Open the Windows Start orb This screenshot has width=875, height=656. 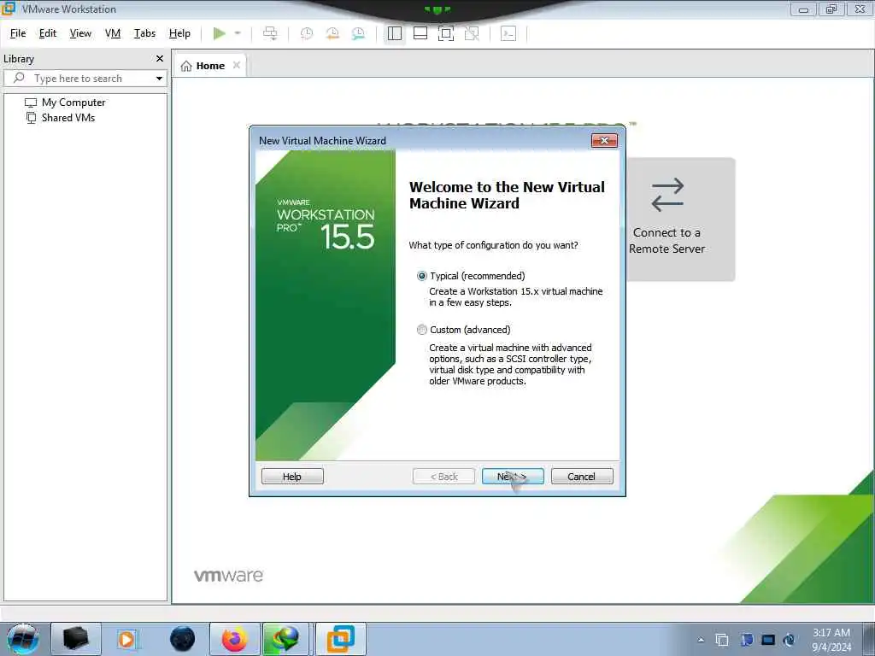(x=23, y=639)
